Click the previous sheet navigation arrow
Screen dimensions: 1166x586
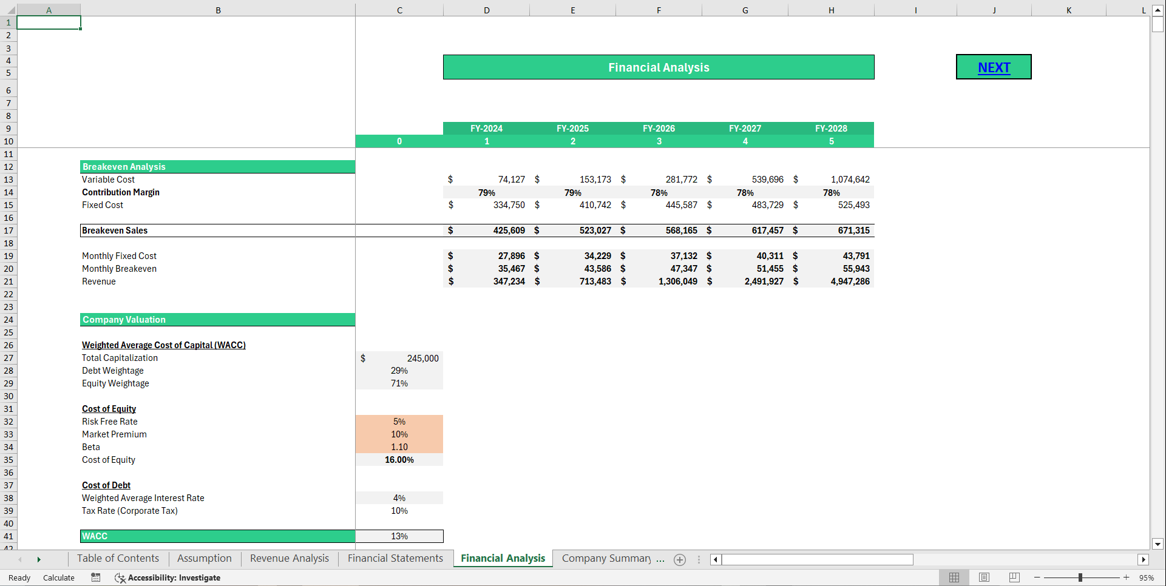[20, 559]
